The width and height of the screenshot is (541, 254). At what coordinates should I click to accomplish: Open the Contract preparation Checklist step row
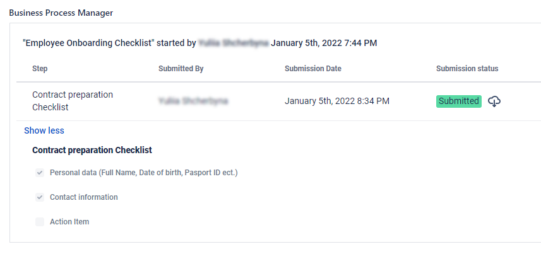(73, 101)
